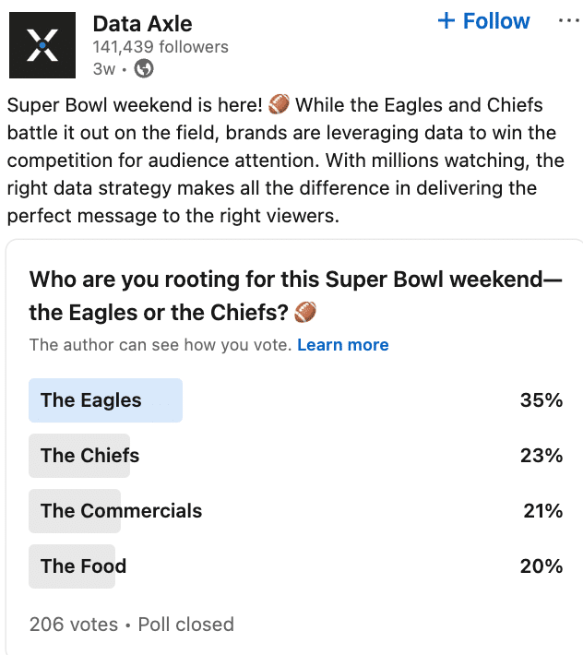This screenshot has width=583, height=655.
Task: Click the 141,439 followers text
Action: coord(161,47)
